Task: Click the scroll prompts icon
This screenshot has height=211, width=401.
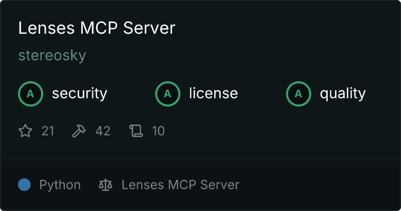Action: point(136,131)
